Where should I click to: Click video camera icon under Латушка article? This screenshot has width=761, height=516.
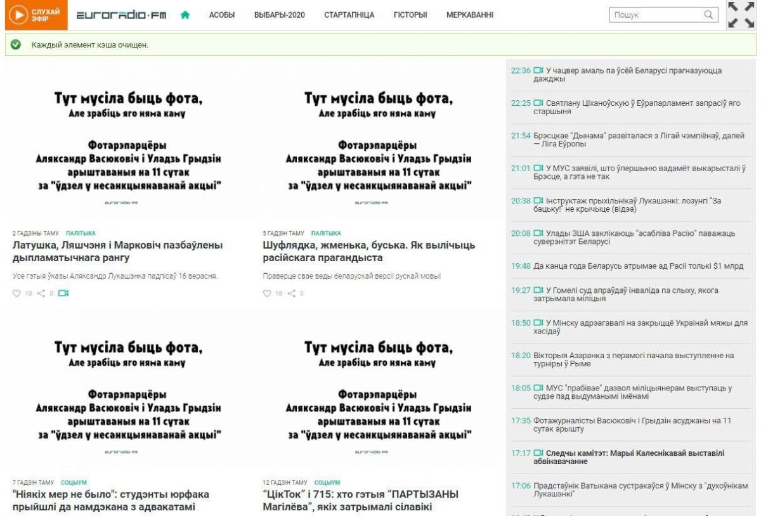(x=63, y=293)
